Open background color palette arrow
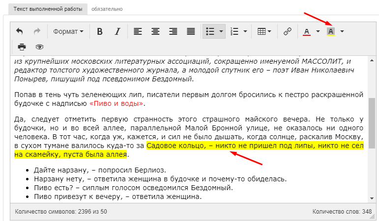The width and height of the screenshot is (379, 221). coord(342,31)
